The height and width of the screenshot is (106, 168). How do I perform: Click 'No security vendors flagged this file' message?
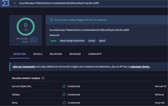[81, 20]
